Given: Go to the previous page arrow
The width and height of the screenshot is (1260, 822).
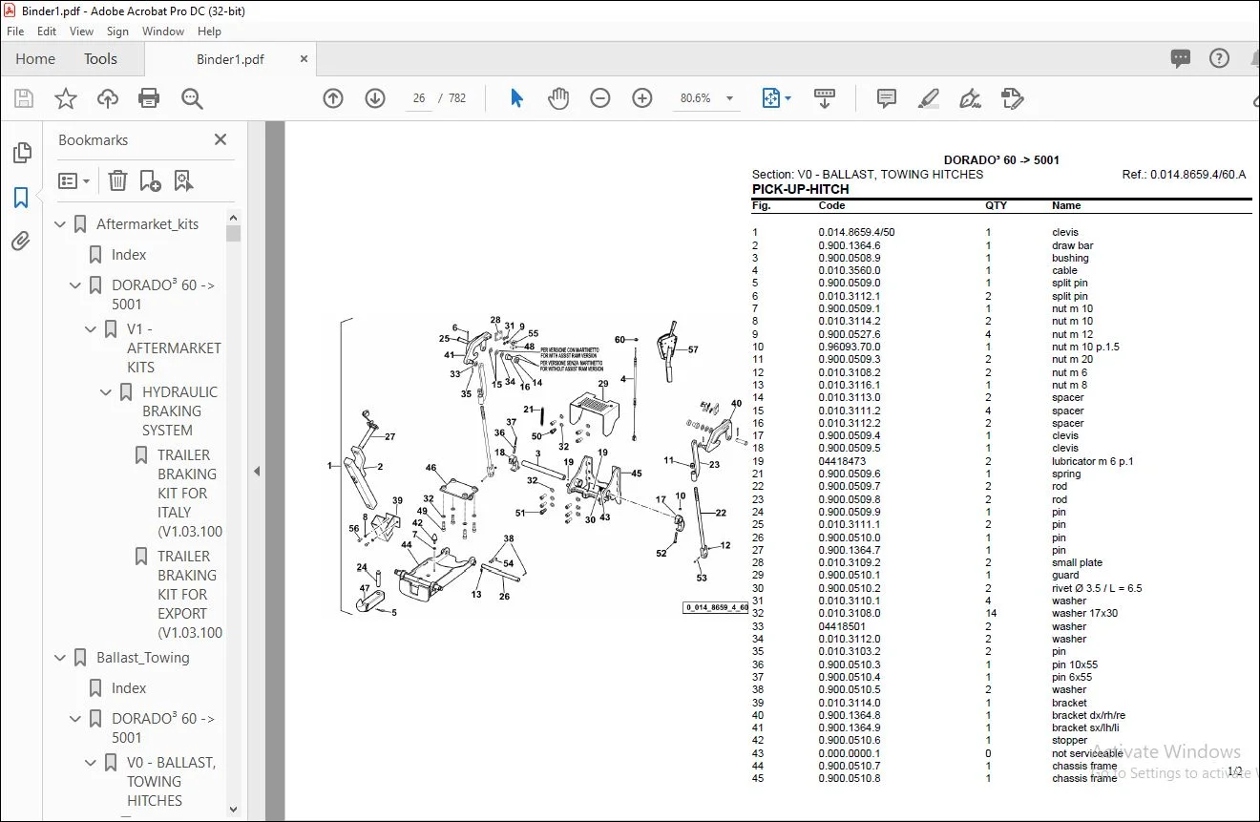Looking at the screenshot, I should [x=333, y=98].
